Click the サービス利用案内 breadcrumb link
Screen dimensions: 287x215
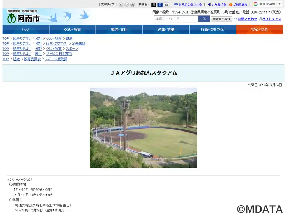point(59,54)
